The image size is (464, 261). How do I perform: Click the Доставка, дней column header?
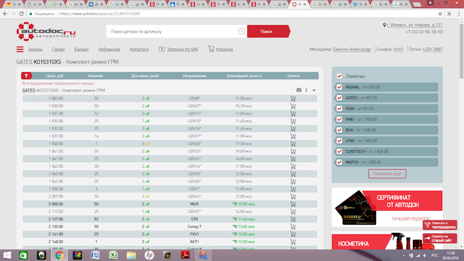[145, 76]
